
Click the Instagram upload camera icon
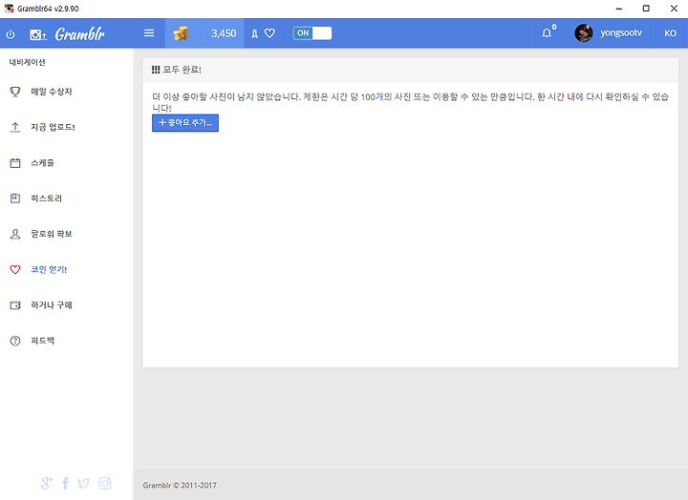[x=38, y=34]
